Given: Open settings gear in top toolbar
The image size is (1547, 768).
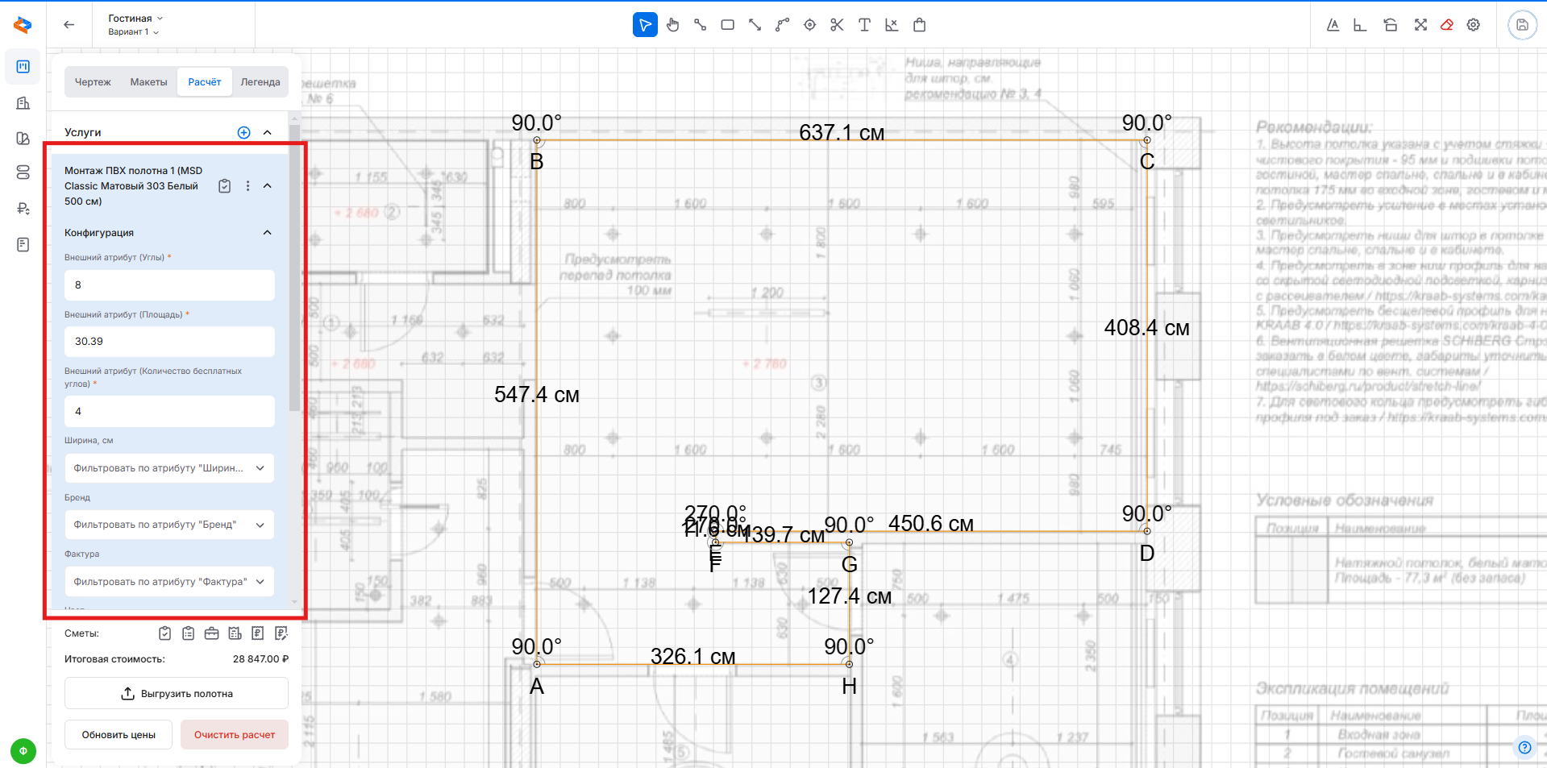Looking at the screenshot, I should point(1474,25).
